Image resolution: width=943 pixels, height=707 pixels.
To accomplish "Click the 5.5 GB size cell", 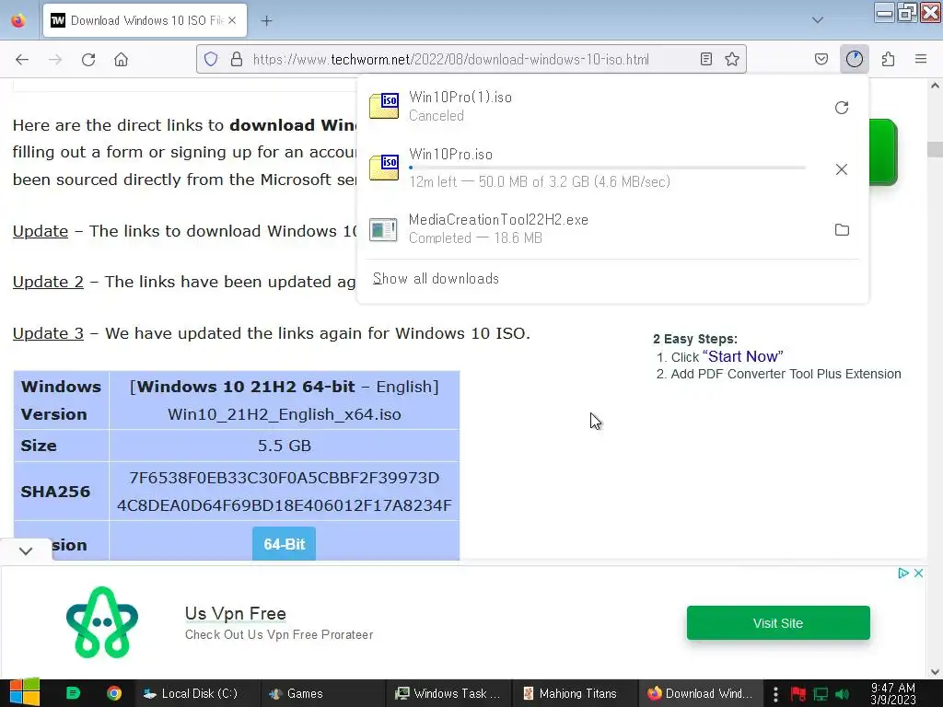I will [x=285, y=446].
